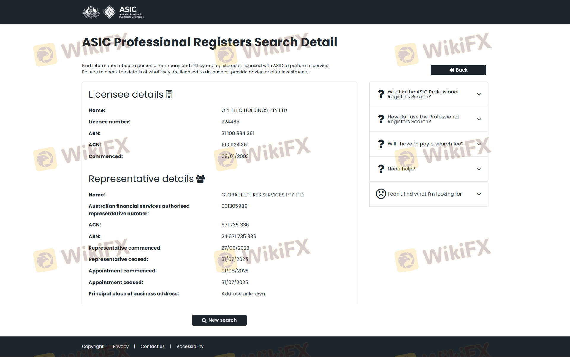Go to Contact us in the footer

(152, 346)
